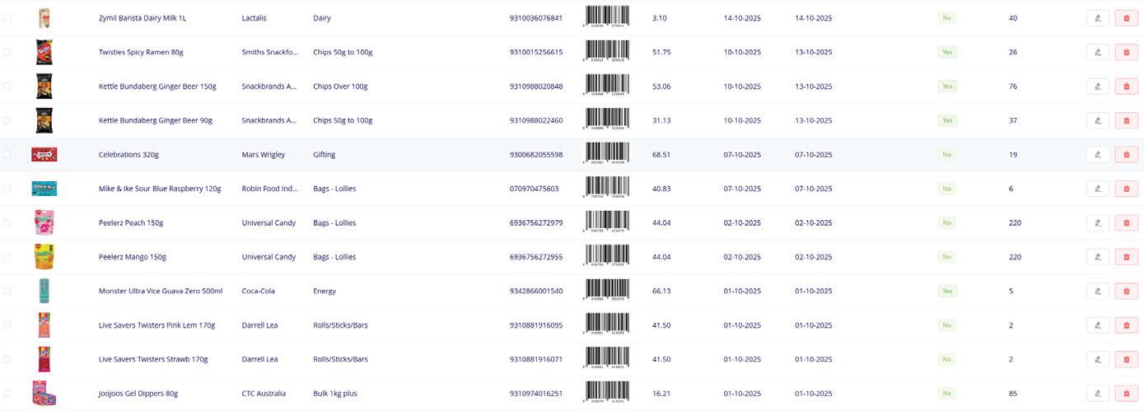Select the Kettle Bundaberg Ginger Beer 90g checkbox
The height and width of the screenshot is (411, 1144).
[x=7, y=120]
